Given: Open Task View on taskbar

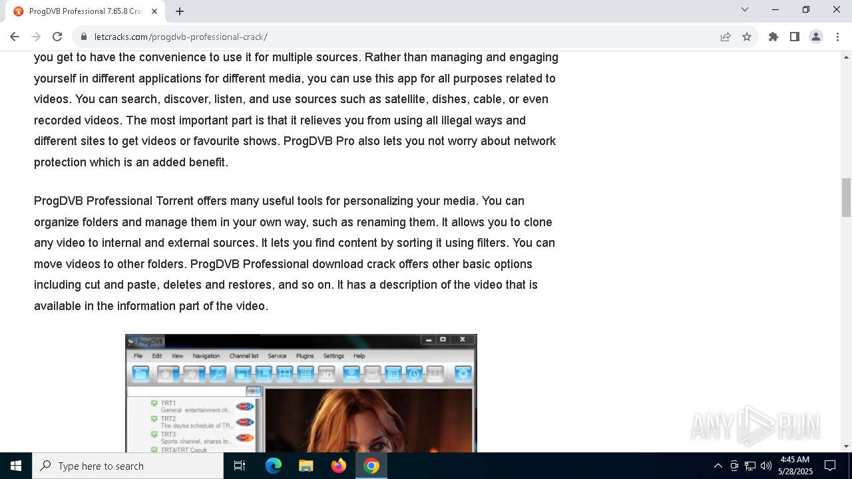Looking at the screenshot, I should (x=240, y=466).
